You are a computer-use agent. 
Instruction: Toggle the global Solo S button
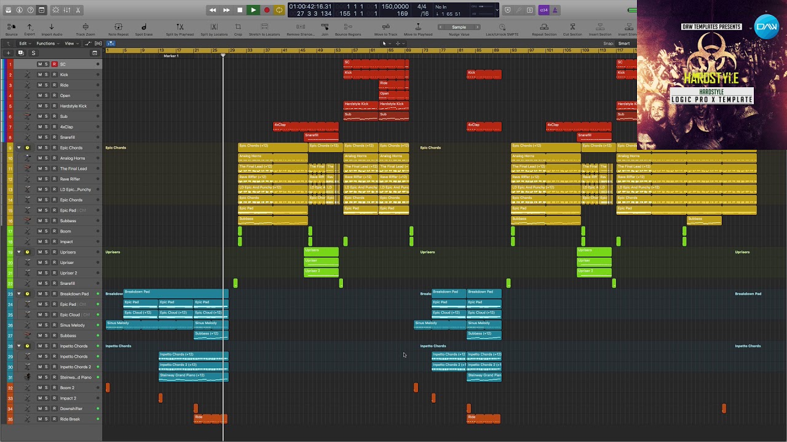pyautogui.click(x=33, y=53)
